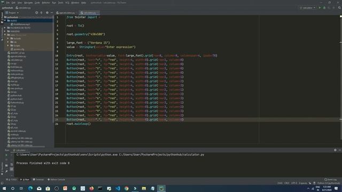Viewport: 342px width, 192px height.
Task: Open the TODO tool window button
Action: point(11,180)
